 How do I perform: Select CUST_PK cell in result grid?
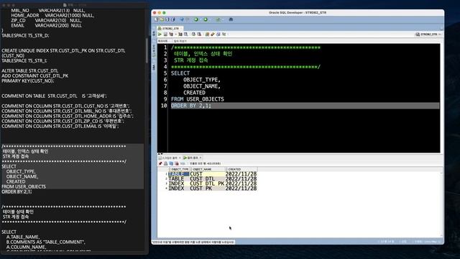coord(207,188)
